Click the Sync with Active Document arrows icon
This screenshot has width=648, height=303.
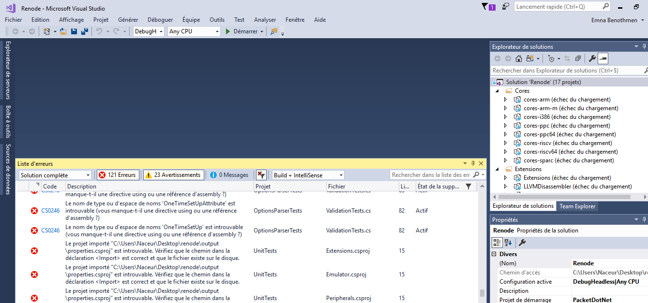[567, 58]
